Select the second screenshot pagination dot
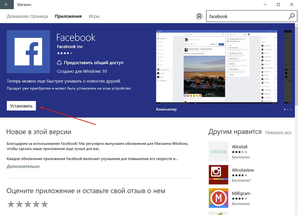The height and width of the screenshot is (215, 298). [288, 109]
